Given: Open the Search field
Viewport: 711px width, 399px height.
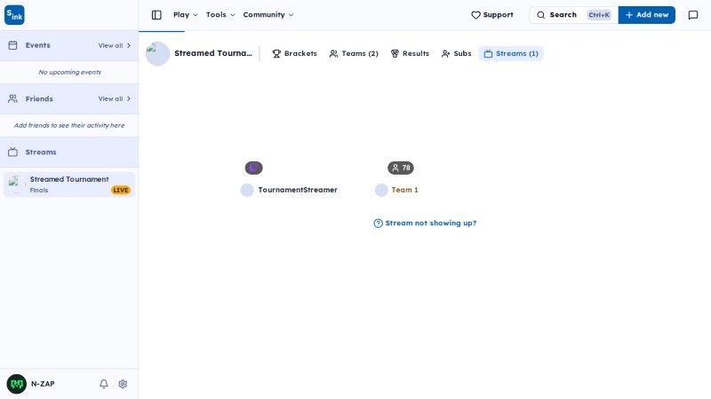Looking at the screenshot, I should coord(573,15).
